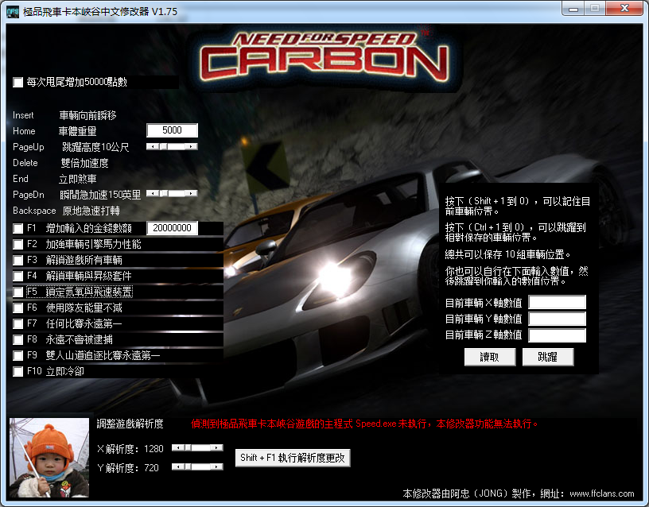Click the 讀取 button
This screenshot has width=649, height=507.
pyautogui.click(x=490, y=357)
